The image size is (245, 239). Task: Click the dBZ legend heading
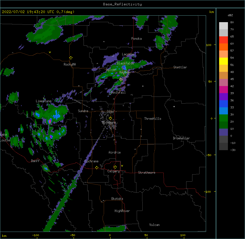(230, 15)
